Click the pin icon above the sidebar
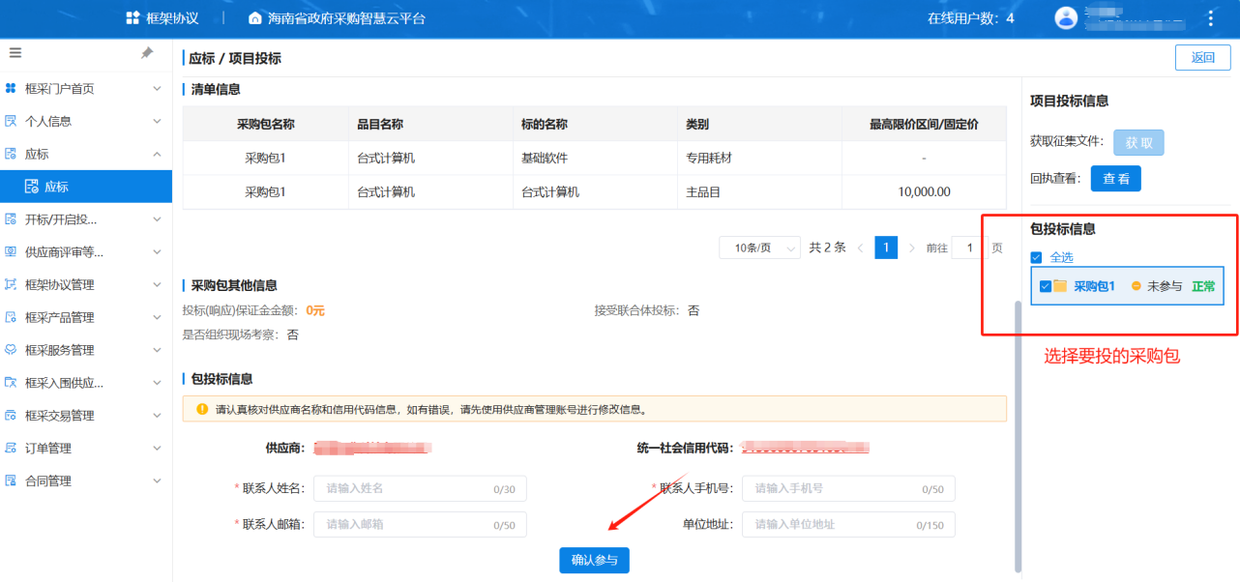The height and width of the screenshot is (582, 1240). coord(147,53)
